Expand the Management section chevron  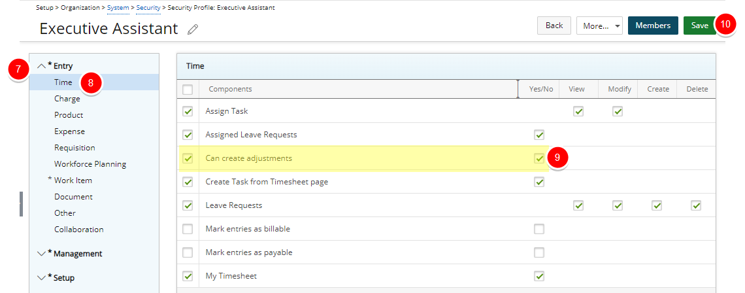click(x=41, y=254)
